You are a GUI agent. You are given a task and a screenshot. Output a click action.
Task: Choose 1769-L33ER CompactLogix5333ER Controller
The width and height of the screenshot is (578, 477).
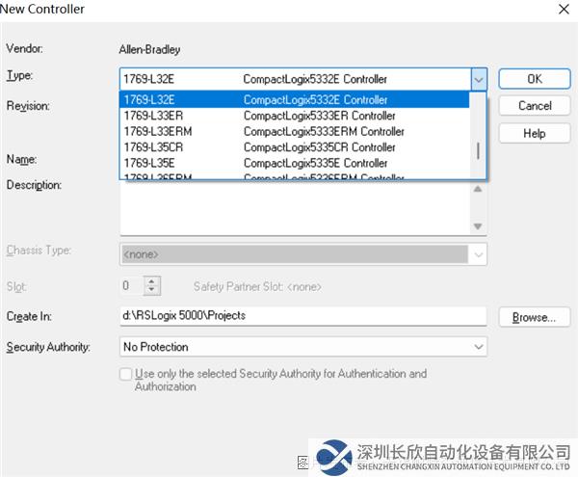(x=294, y=116)
